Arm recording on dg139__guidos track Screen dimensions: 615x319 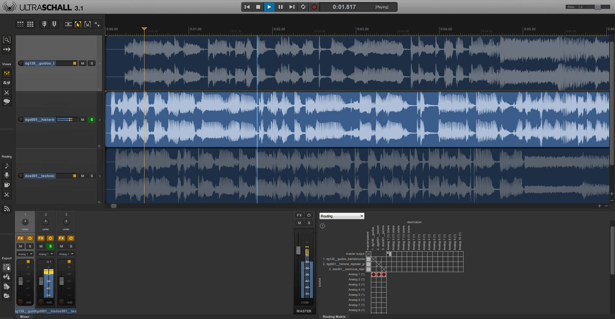pyautogui.click(x=21, y=63)
